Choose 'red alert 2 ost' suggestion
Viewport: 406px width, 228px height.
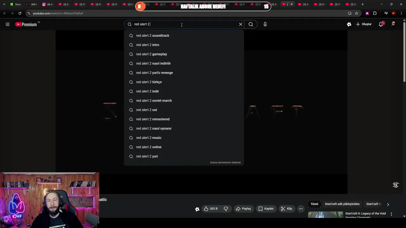[184, 110]
